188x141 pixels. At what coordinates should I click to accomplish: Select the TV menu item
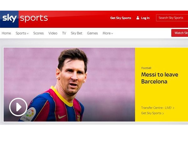point(64,33)
